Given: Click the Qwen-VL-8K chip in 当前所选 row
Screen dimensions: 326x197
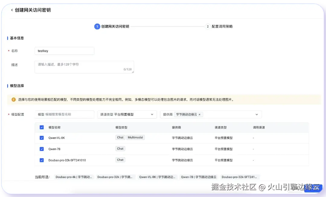Looking at the screenshot, I should (157, 177).
